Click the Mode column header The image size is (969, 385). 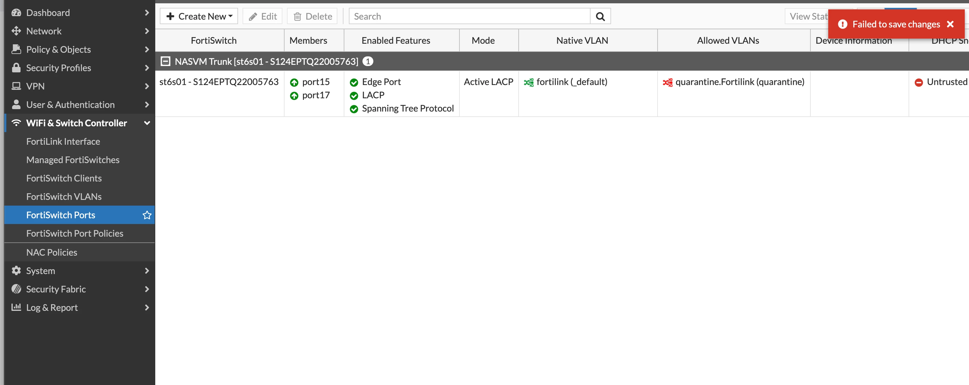coord(489,41)
